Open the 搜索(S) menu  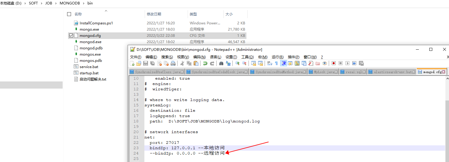pos(167,57)
